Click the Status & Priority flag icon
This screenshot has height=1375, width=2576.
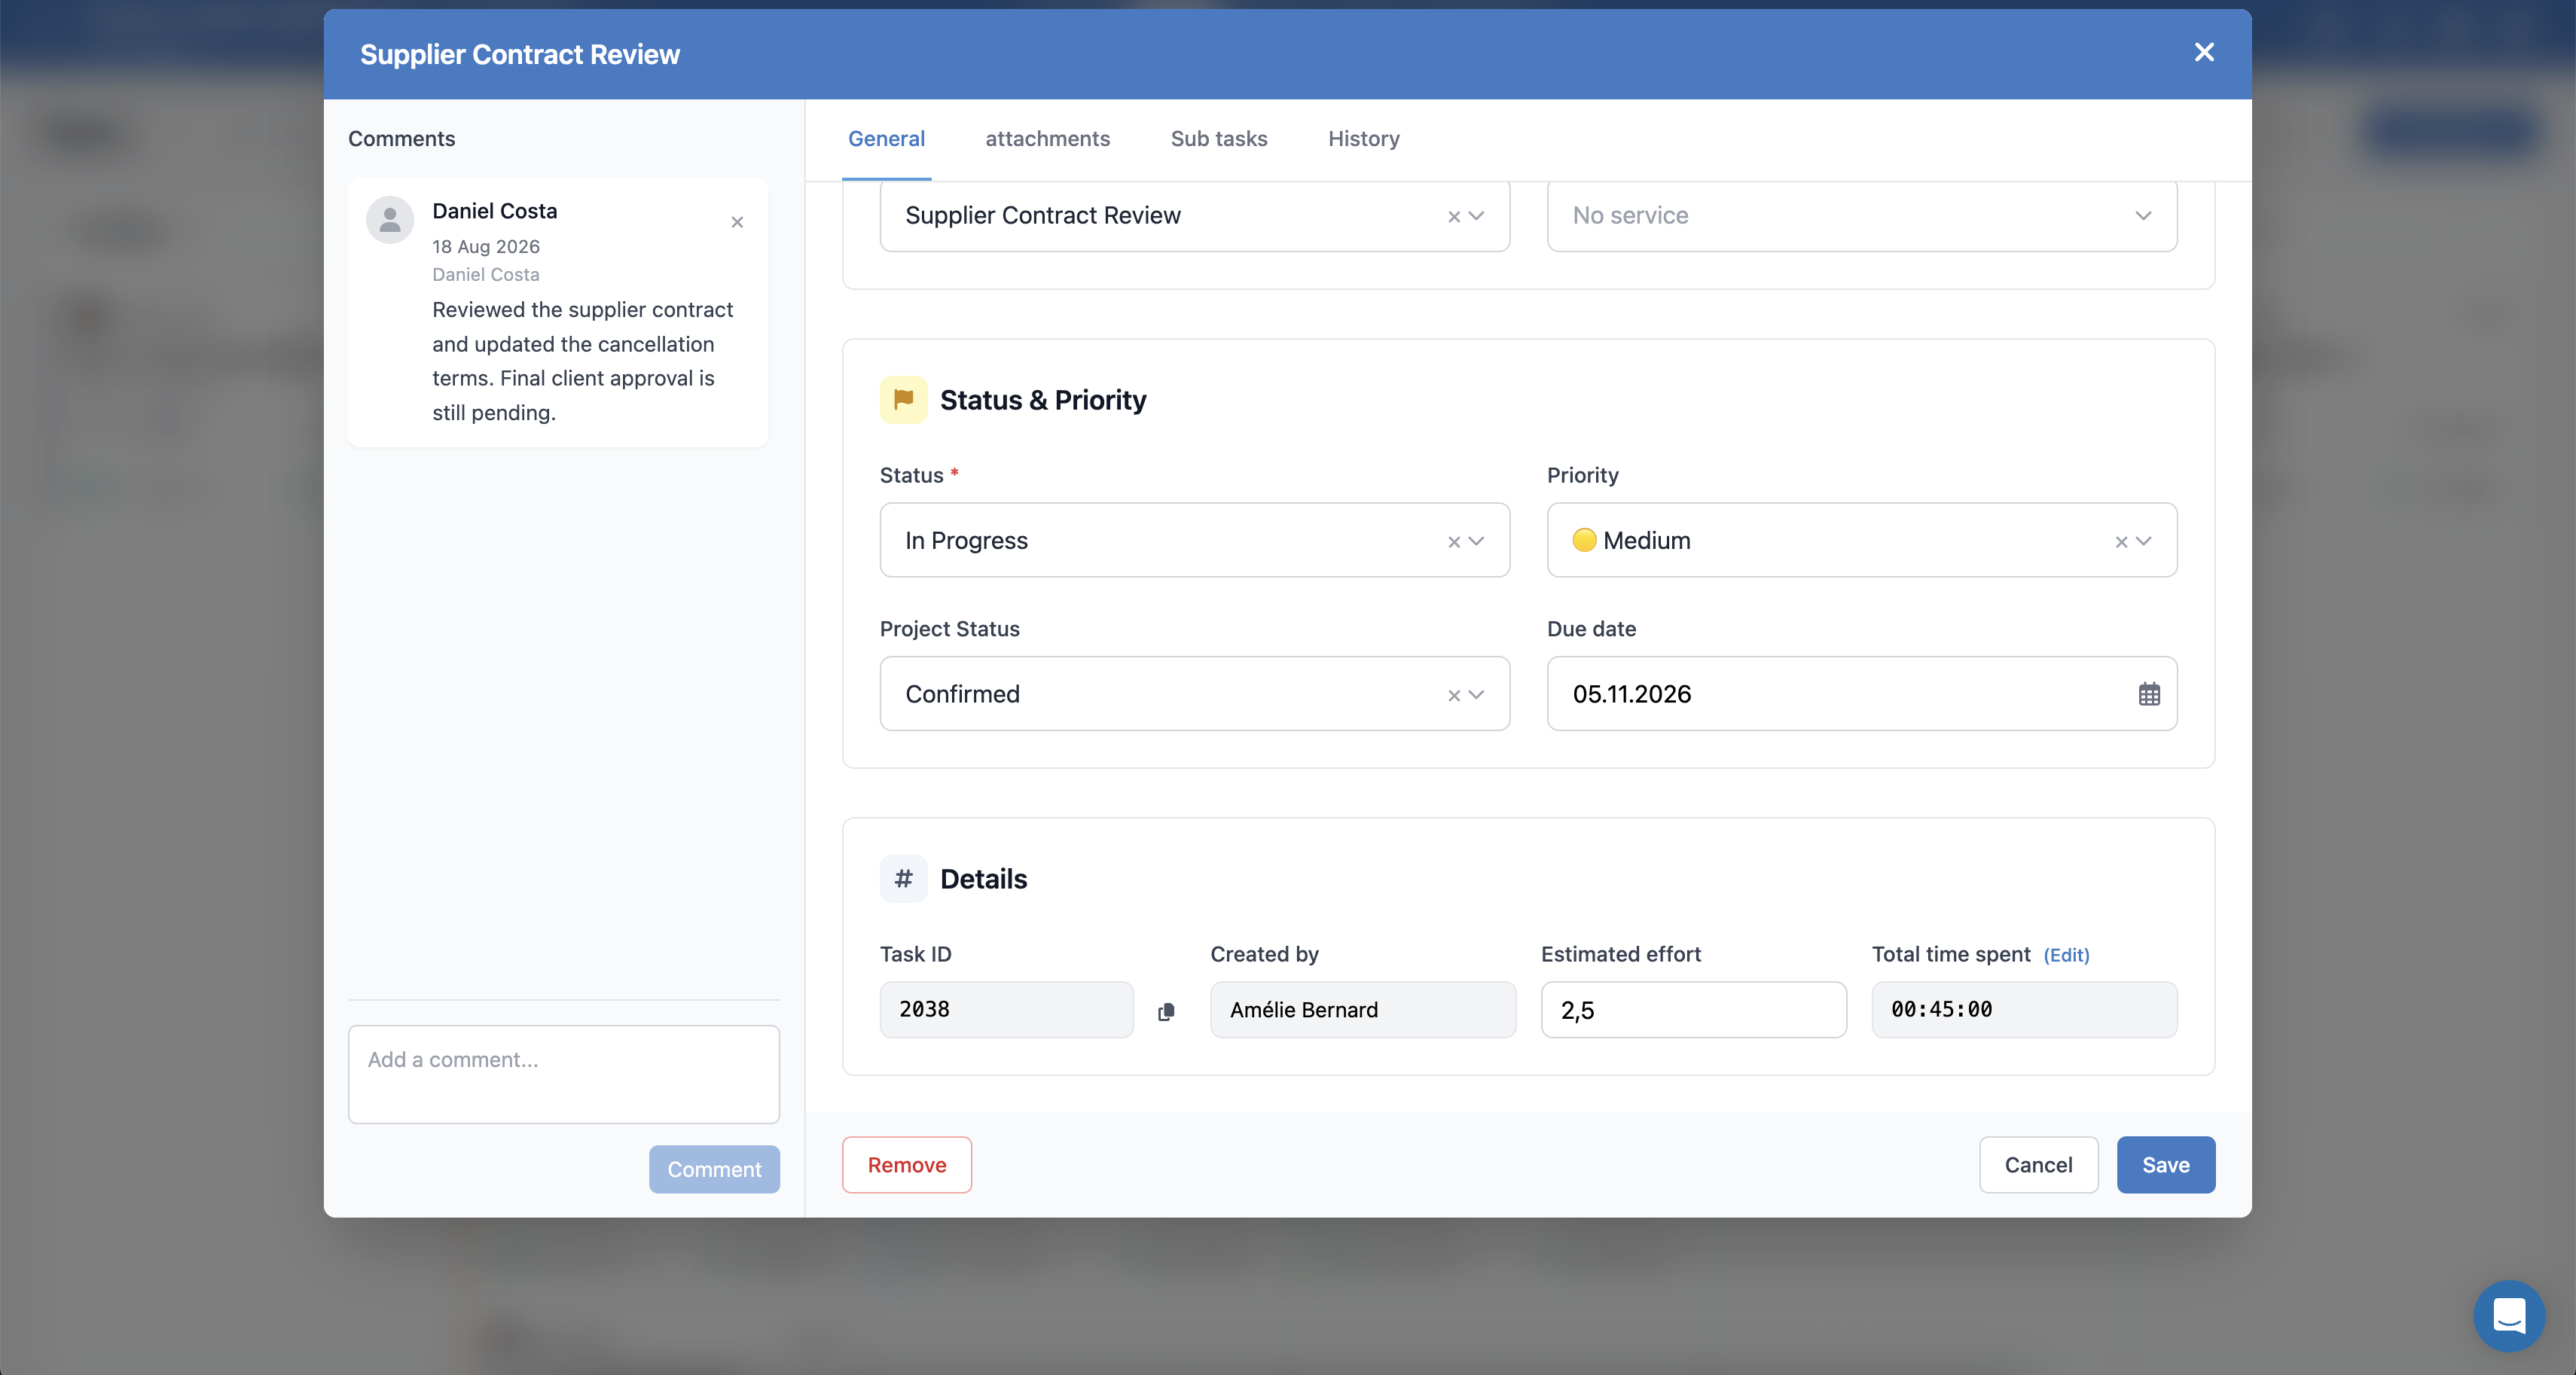point(903,400)
